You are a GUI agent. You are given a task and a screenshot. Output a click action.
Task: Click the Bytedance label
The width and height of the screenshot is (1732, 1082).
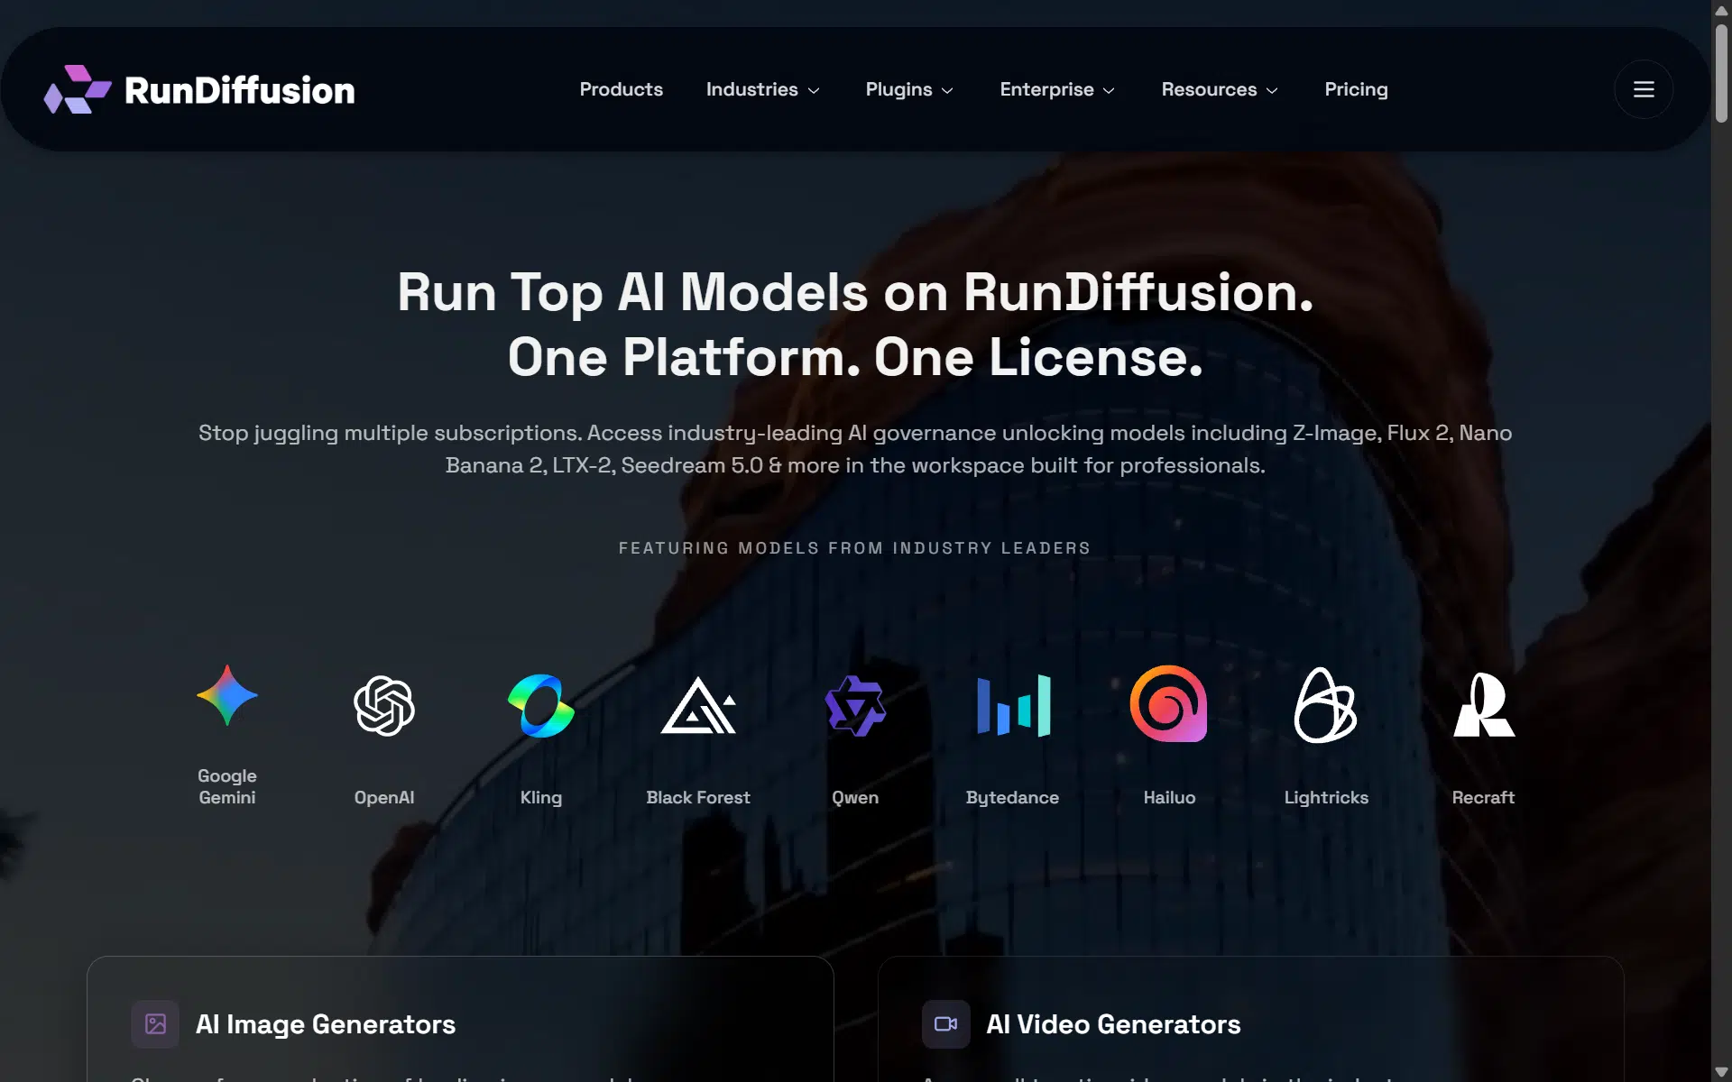(x=1012, y=798)
